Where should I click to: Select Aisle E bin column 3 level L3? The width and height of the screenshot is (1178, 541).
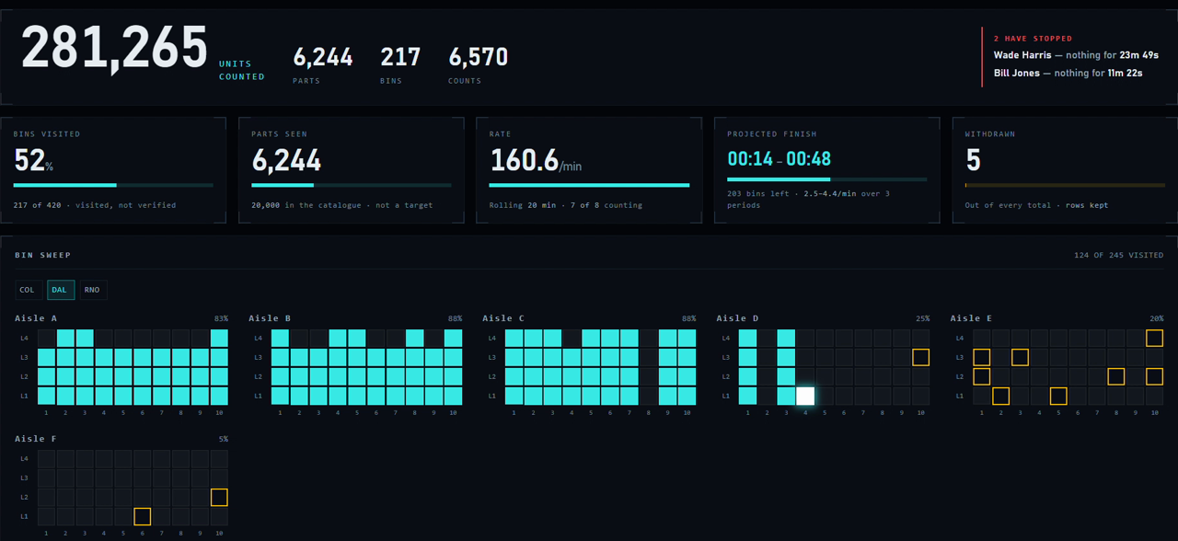(x=1020, y=357)
